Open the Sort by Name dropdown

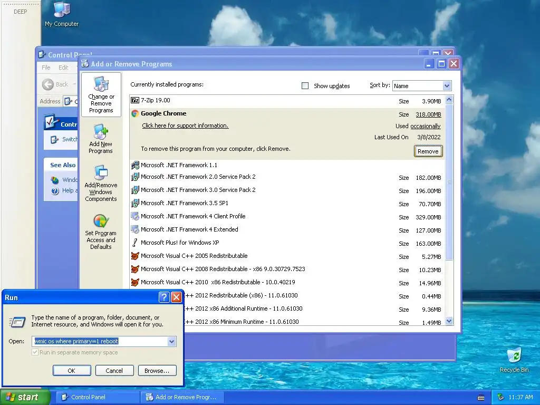447,86
